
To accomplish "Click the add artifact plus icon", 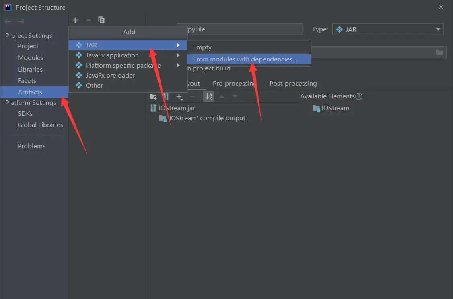I will [75, 20].
